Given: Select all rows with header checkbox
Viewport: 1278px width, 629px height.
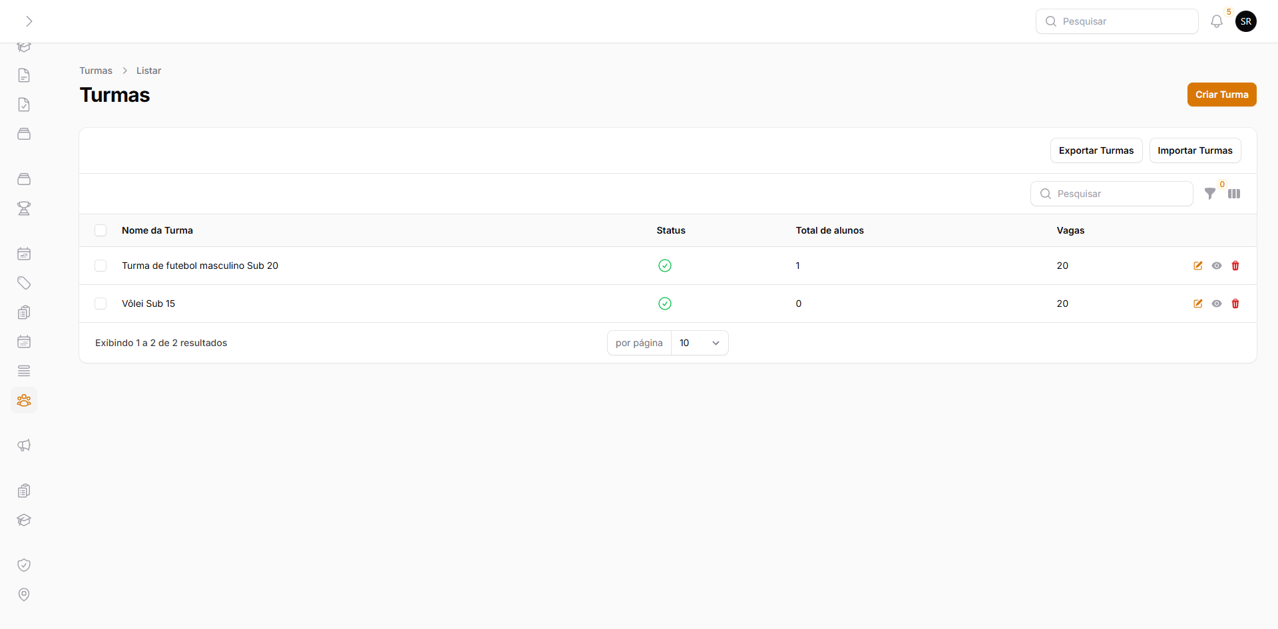Looking at the screenshot, I should pos(101,230).
